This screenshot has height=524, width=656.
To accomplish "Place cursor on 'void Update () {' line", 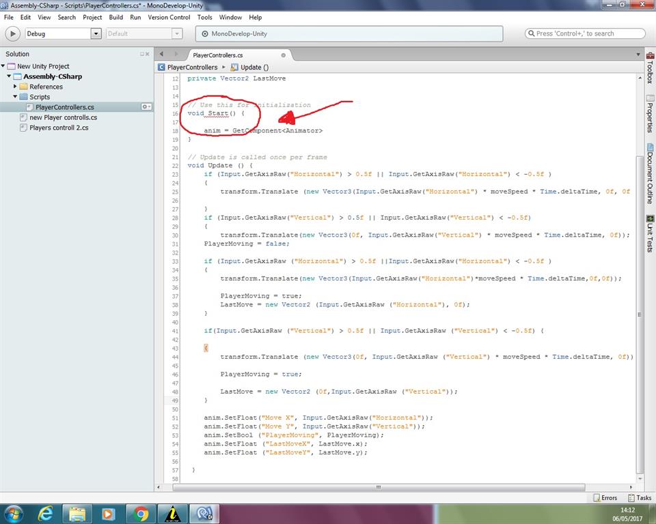I will click(x=220, y=166).
